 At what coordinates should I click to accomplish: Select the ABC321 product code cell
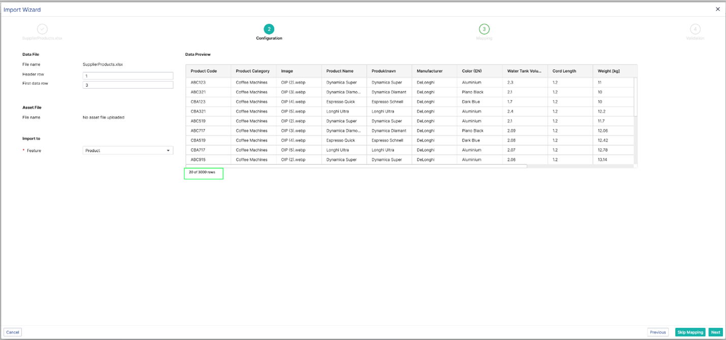[x=208, y=92]
